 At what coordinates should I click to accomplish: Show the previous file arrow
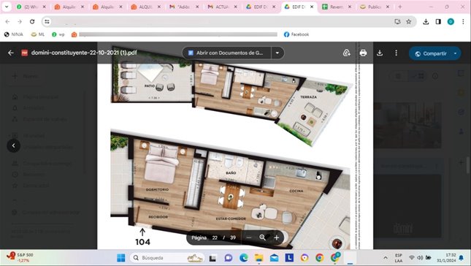click(14, 145)
